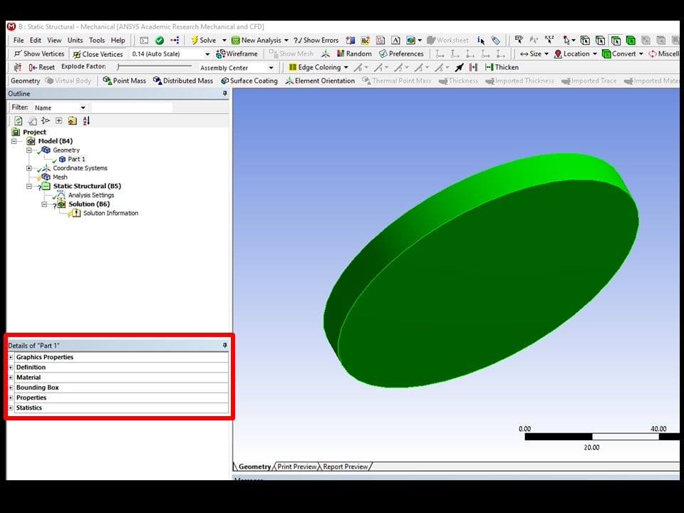Click the chart graph icon in top toolbar
684x513 pixels.
point(380,40)
